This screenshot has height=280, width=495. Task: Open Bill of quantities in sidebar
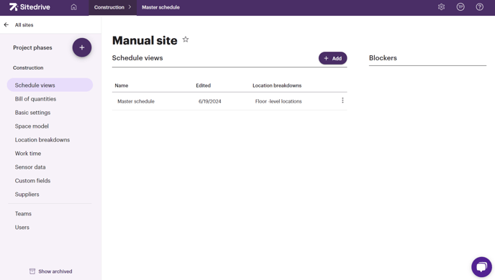(x=35, y=99)
